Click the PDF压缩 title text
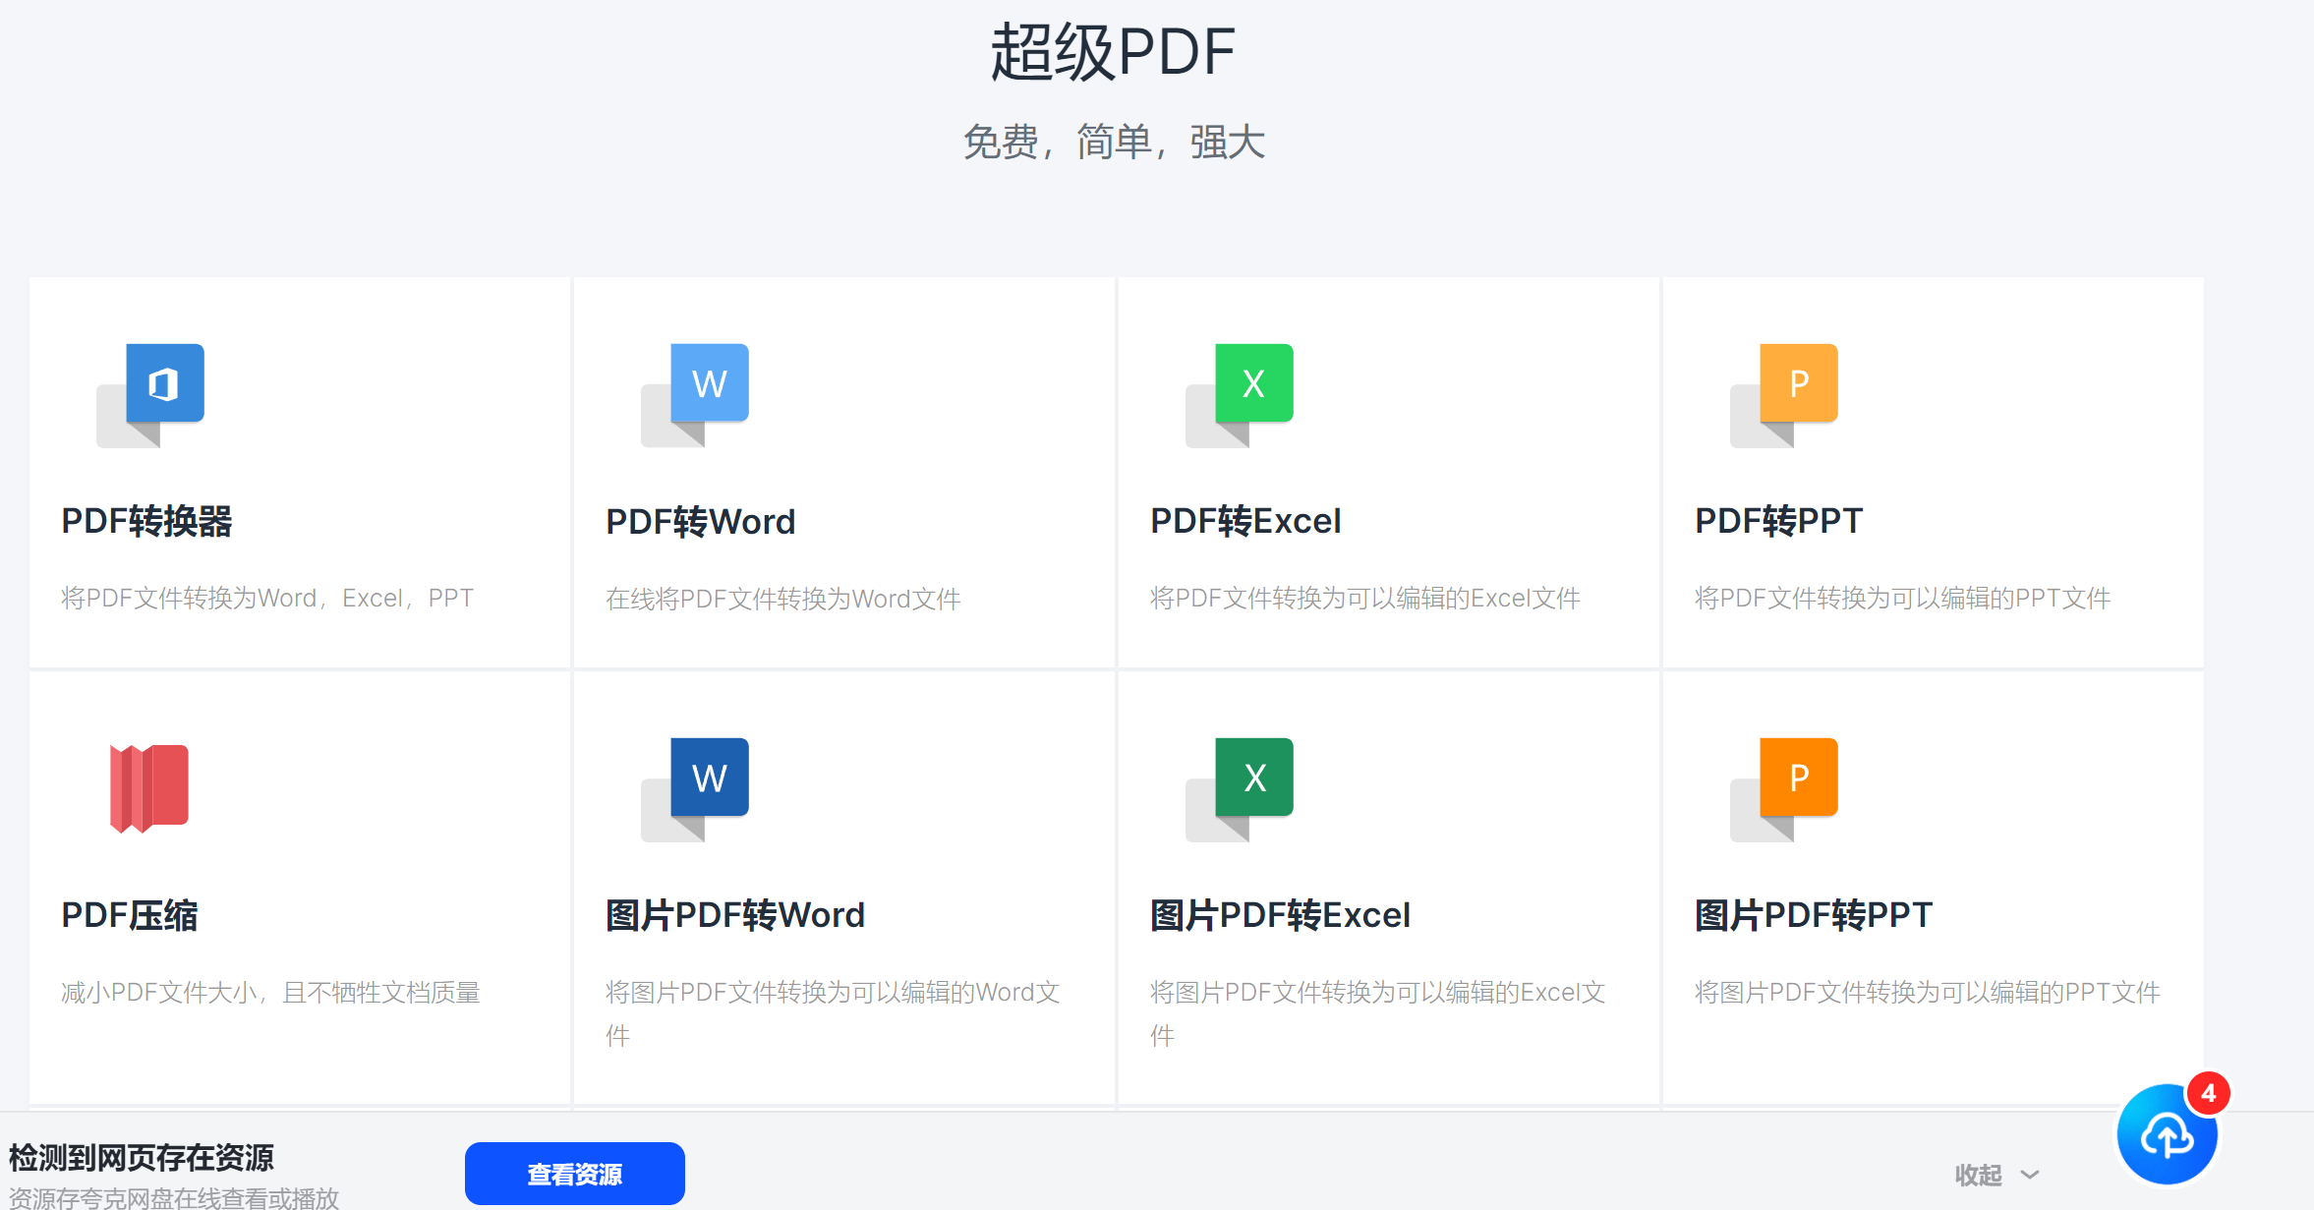Viewport: 2314px width, 1210px height. (129, 915)
